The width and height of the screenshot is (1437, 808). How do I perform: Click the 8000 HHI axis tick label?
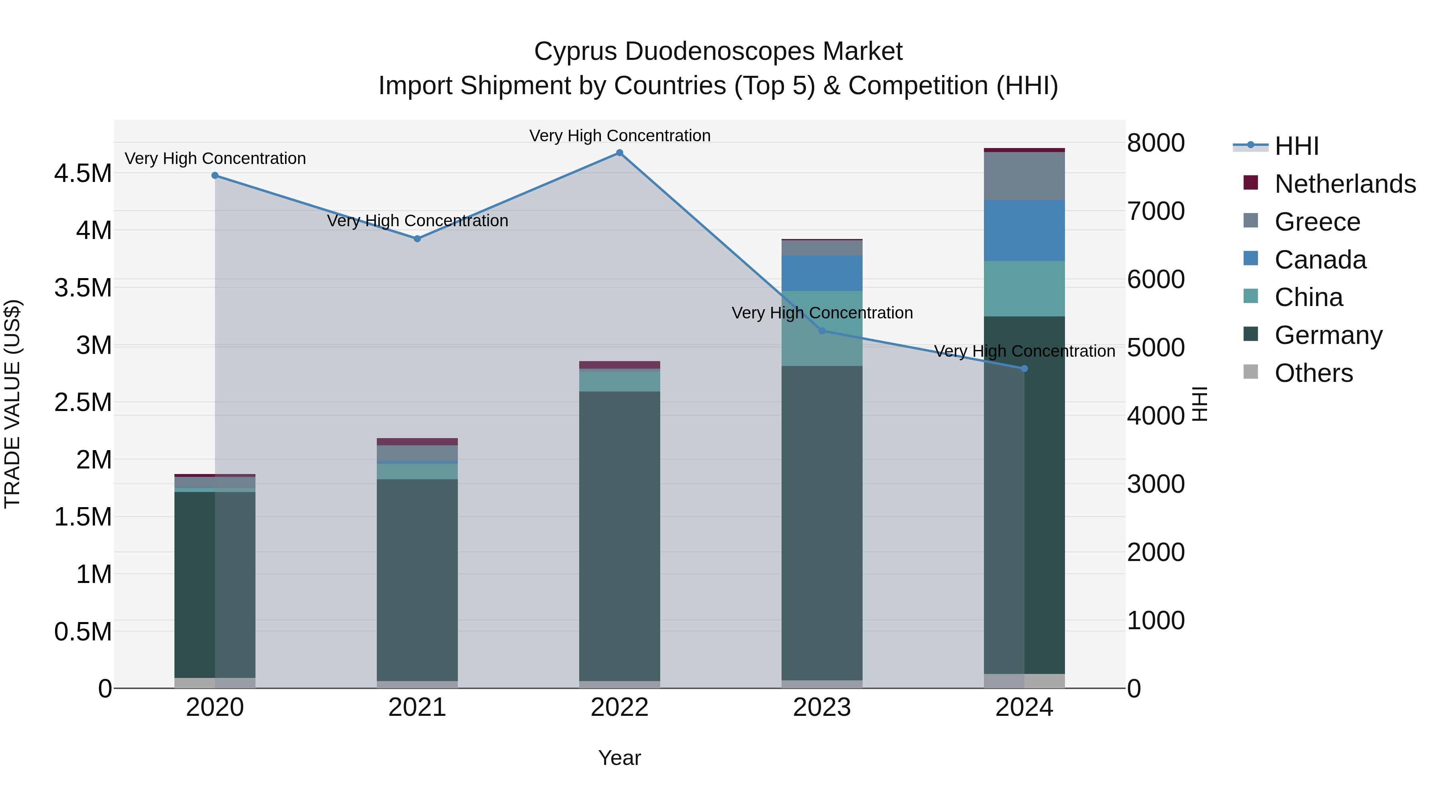1156,143
